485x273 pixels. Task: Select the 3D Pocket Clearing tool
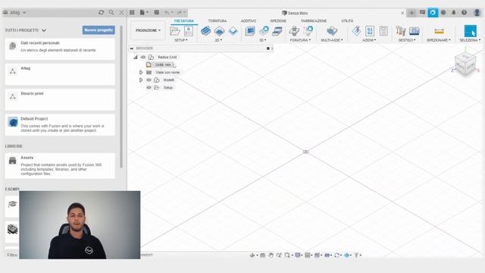[264, 31]
